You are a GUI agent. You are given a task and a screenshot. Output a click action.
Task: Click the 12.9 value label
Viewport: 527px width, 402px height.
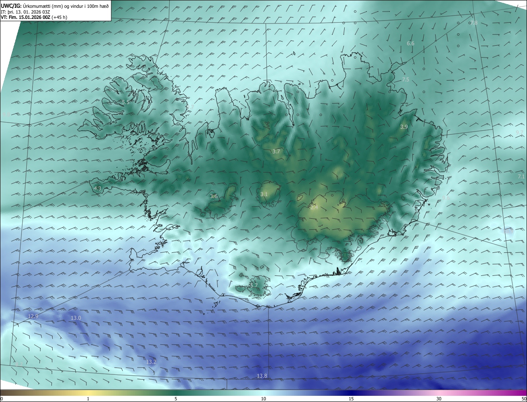(33, 317)
